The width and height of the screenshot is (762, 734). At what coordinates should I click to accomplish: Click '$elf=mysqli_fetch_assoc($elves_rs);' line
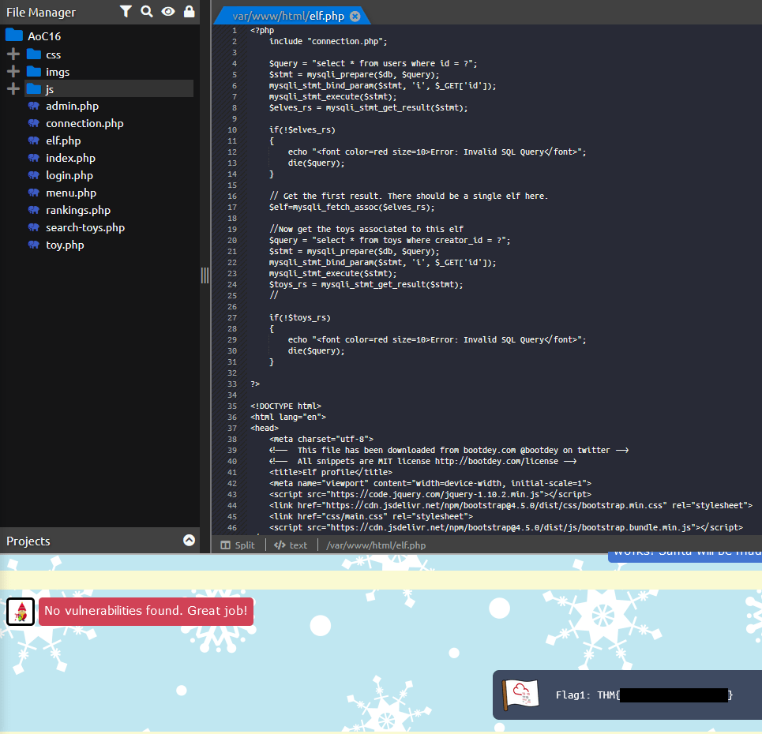(352, 207)
